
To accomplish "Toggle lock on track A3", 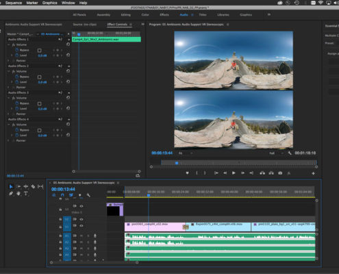I will pyautogui.click(x=60, y=249).
